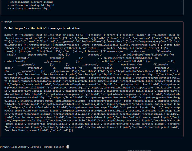Click 'sections/intro-banner.liquid' list entry
The width and height of the screenshot is (192, 151).
31,9
